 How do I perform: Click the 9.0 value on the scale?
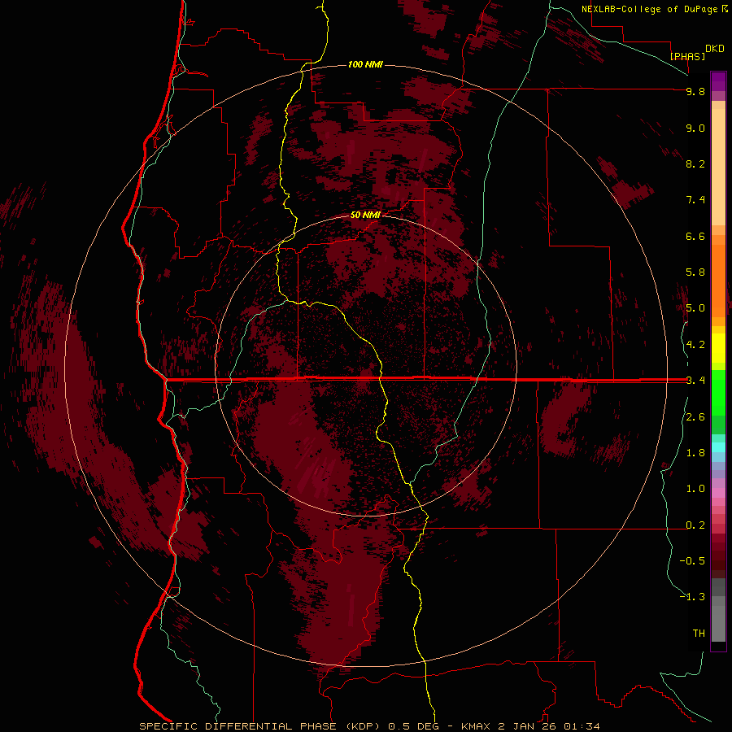[x=695, y=128]
